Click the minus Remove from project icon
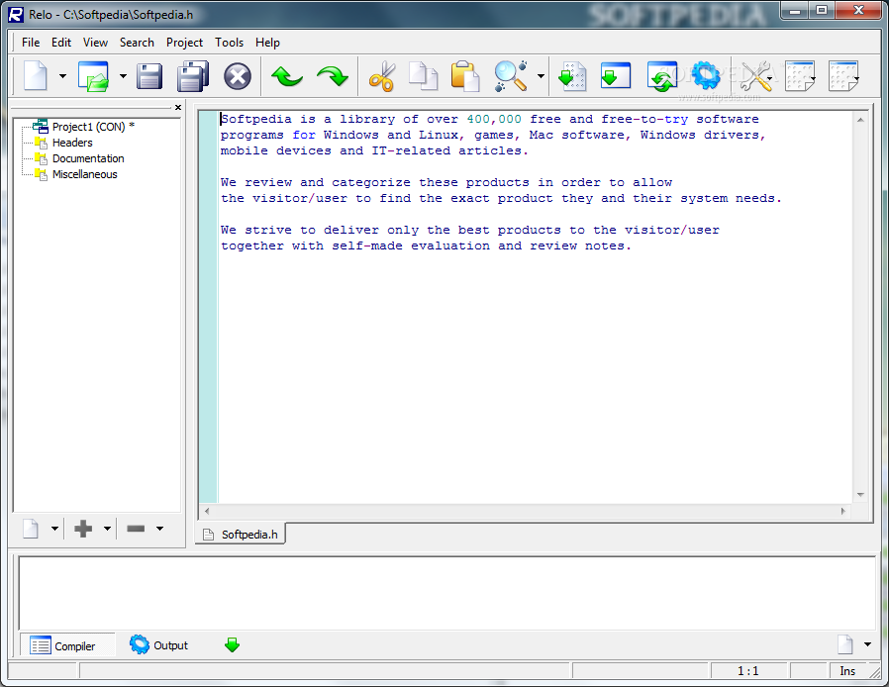889x687 pixels. click(x=136, y=529)
